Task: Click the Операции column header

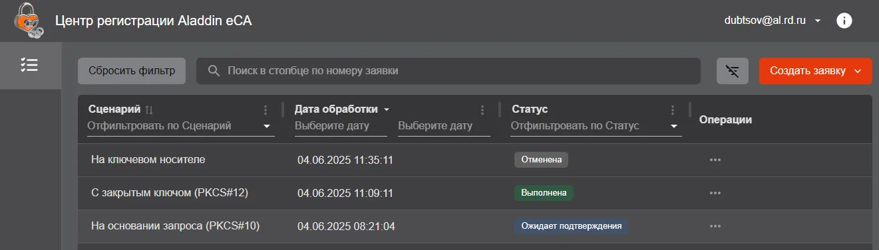Action: pos(725,120)
